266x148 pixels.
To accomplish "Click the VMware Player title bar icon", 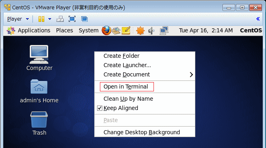I will [x=7, y=7].
